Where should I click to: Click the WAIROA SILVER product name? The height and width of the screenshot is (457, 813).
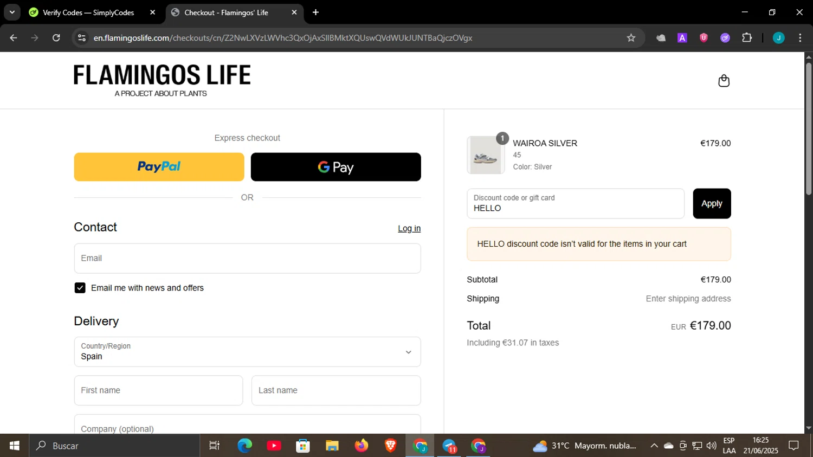[x=545, y=143]
